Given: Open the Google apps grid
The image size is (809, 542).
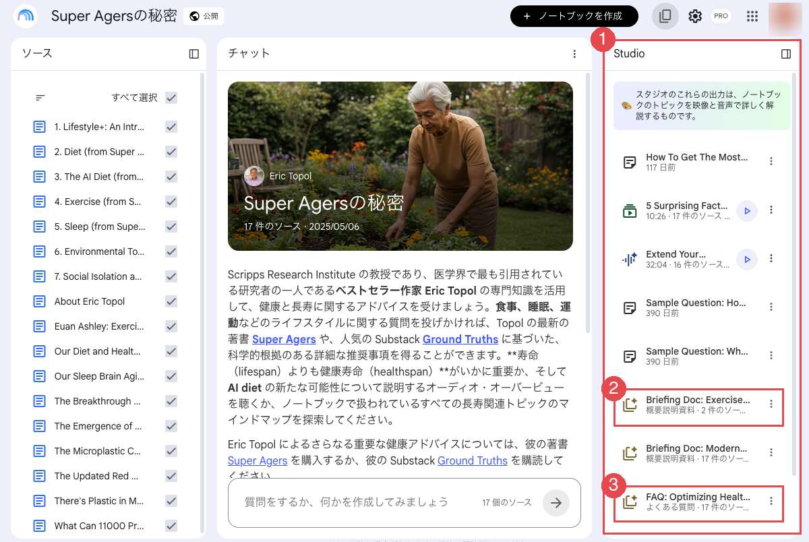Looking at the screenshot, I should [752, 16].
